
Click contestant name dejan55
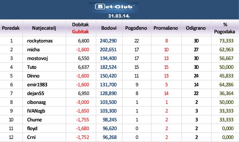(36, 93)
